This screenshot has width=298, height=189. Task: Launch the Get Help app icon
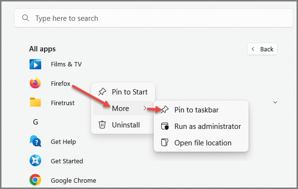[x=35, y=141]
